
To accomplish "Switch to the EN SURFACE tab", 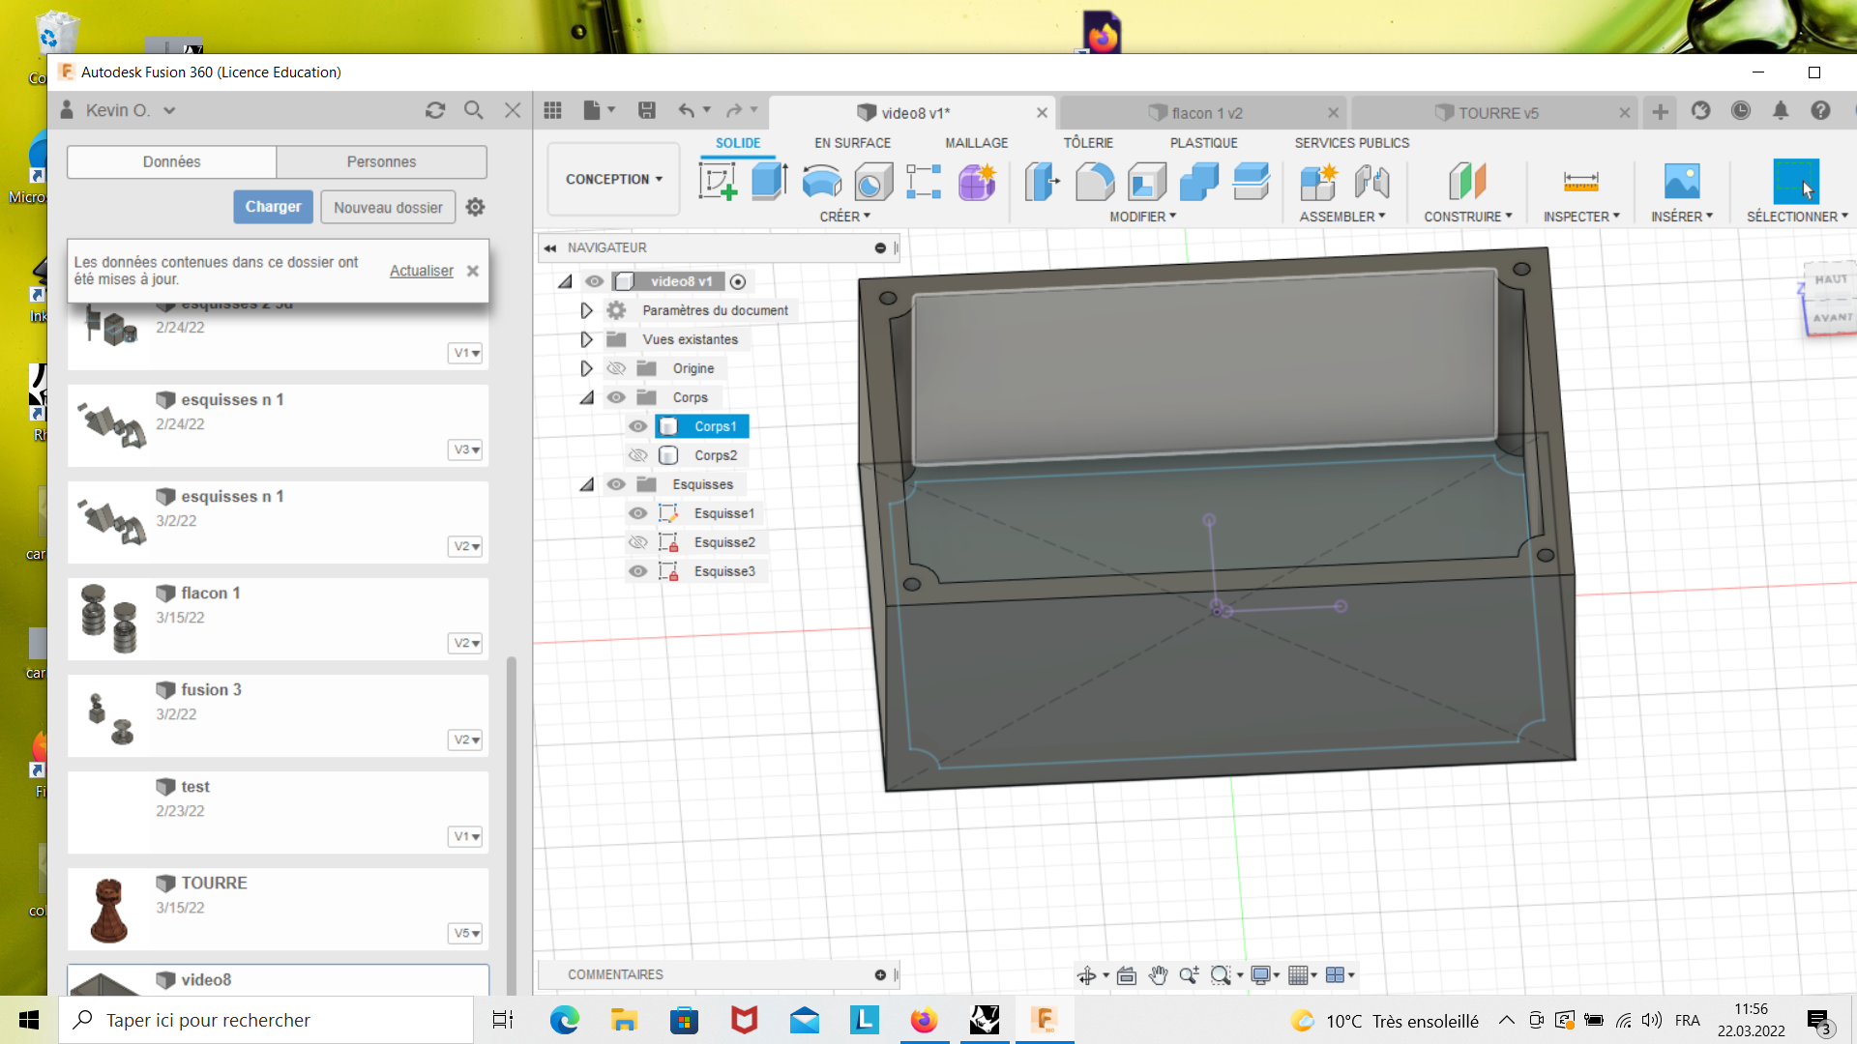I will [x=852, y=143].
